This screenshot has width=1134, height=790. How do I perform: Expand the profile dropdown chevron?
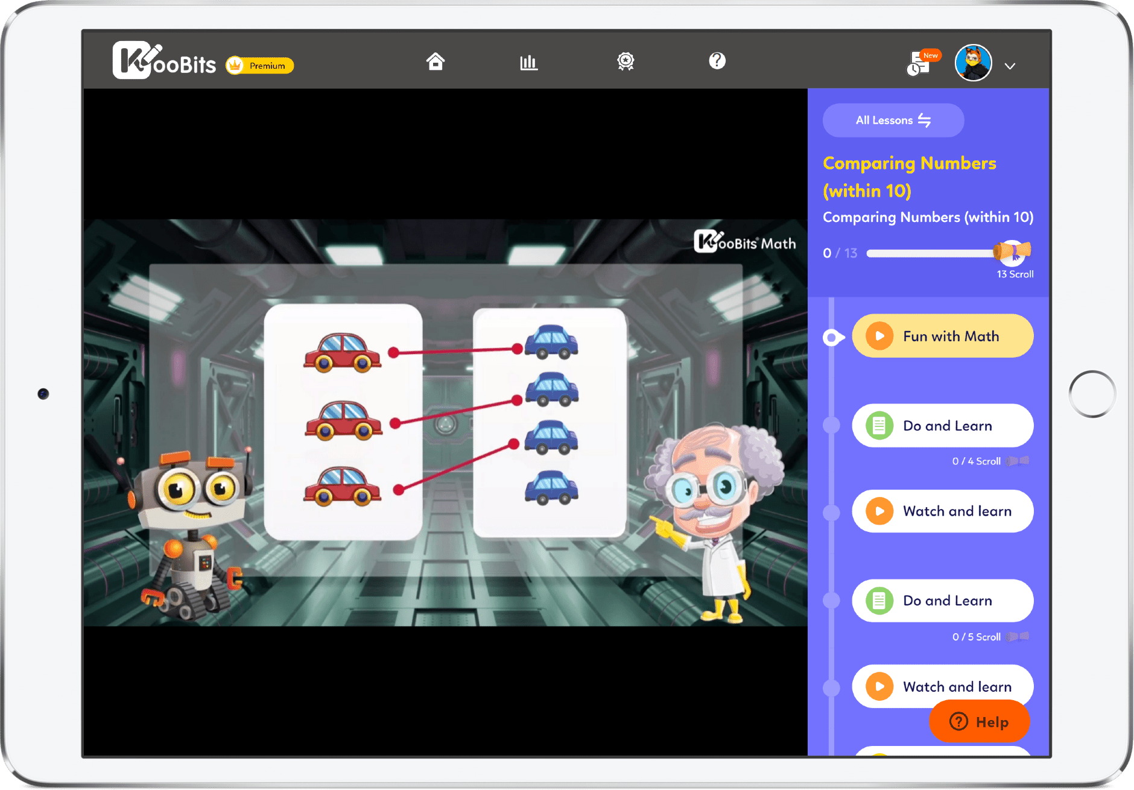point(1010,66)
